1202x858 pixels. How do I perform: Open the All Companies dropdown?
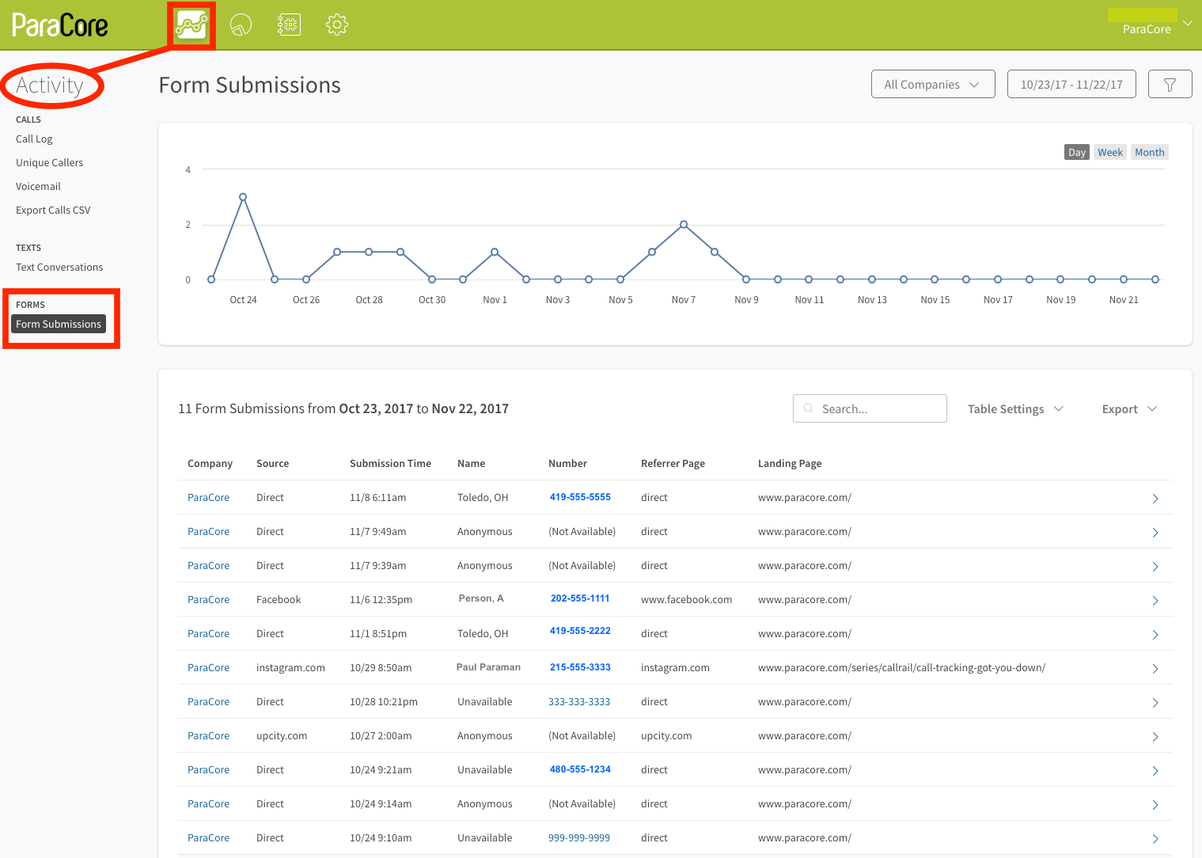click(933, 85)
